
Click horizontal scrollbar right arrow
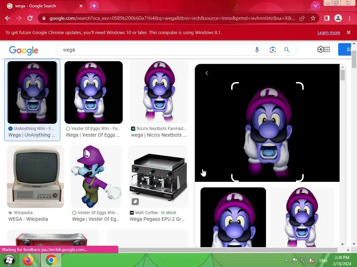coord(348,250)
